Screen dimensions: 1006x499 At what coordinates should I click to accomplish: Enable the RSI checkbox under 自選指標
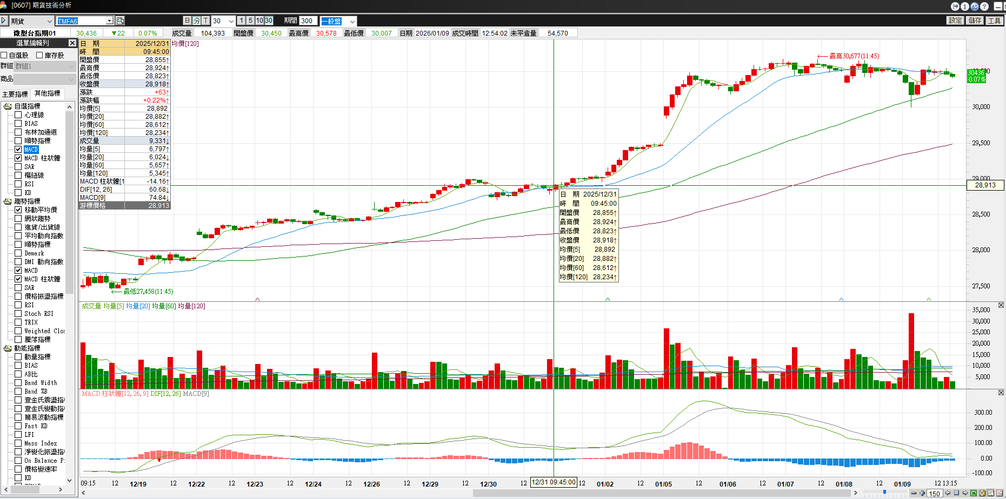click(18, 184)
